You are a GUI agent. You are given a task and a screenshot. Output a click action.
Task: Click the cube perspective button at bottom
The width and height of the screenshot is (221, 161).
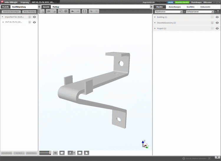coord(62,153)
